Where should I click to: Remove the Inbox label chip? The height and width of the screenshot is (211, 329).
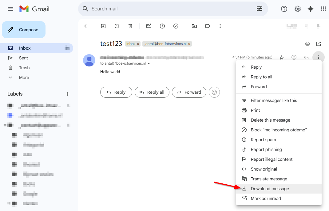click(138, 44)
